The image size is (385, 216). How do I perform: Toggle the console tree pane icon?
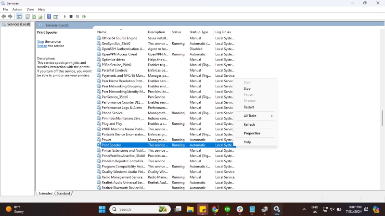pyautogui.click(x=19, y=16)
